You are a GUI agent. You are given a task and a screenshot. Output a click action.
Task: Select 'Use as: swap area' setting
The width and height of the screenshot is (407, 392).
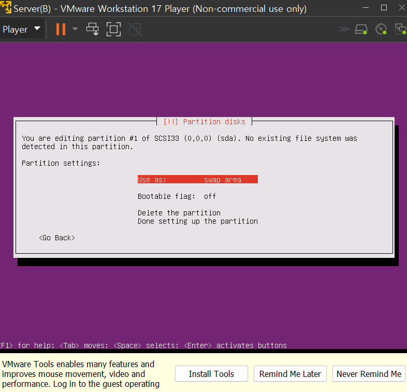pos(197,179)
